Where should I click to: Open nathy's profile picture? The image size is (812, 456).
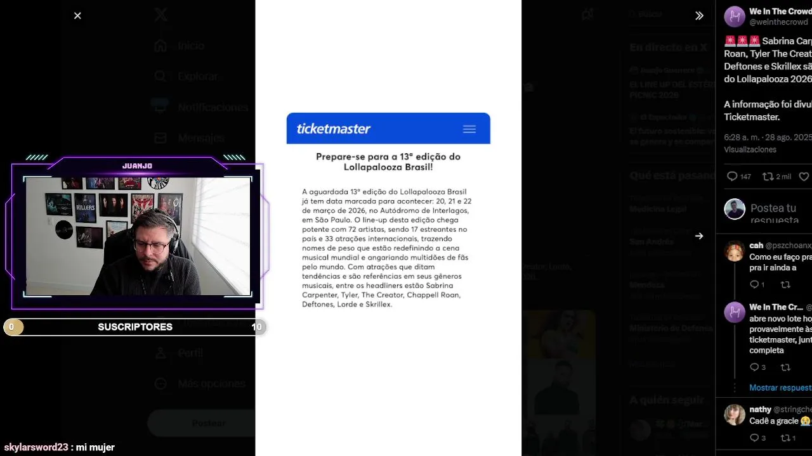click(x=735, y=415)
